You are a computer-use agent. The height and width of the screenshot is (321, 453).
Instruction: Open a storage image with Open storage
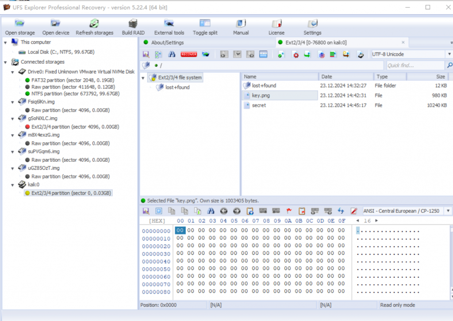click(19, 27)
